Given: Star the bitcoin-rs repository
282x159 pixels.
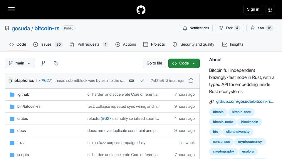Looking at the screenshot, I should (x=262, y=28).
